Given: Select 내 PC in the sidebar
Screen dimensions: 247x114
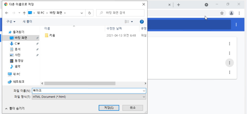Looking at the screenshot, I should click(17, 74).
